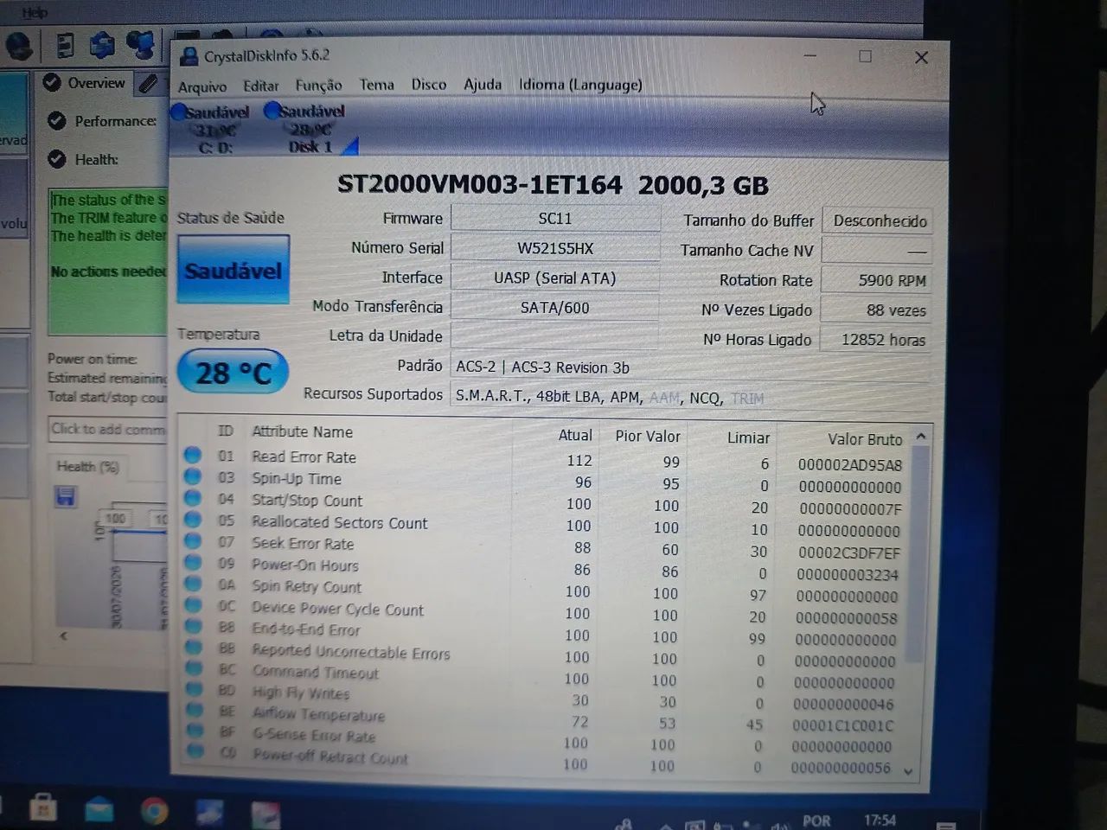This screenshot has width=1107, height=830.
Task: Click the Atual column header
Action: tap(575, 435)
